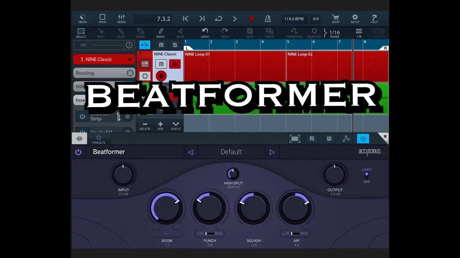Choose the Select tool
Viewport: 460px width, 258px height.
pos(81,33)
